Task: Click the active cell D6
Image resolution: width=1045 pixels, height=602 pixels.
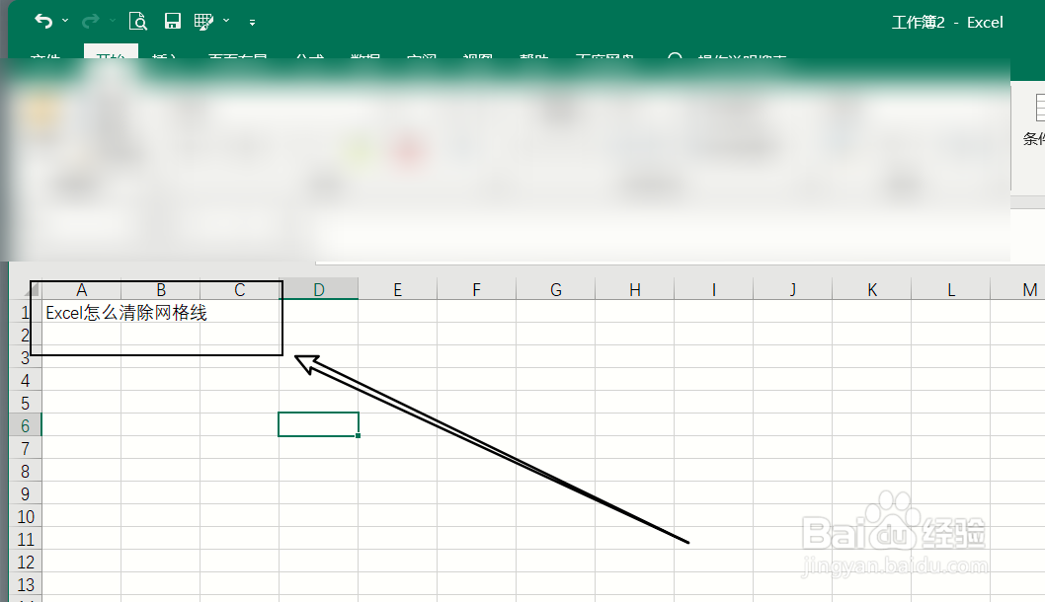Action: (319, 424)
